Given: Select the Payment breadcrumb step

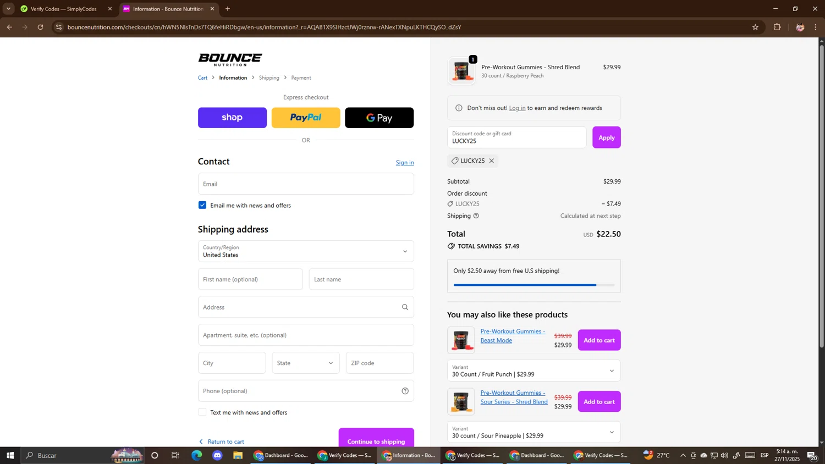Looking at the screenshot, I should click(301, 78).
